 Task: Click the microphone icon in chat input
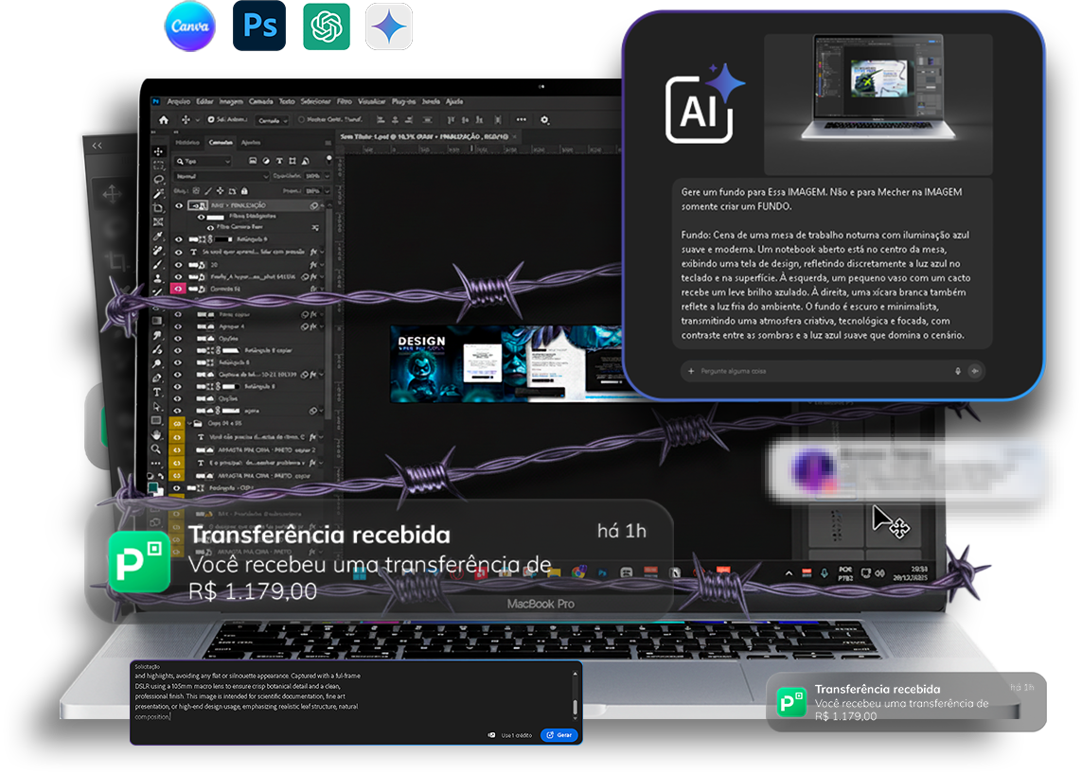point(958,371)
